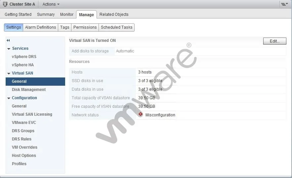Click the red Misconfiguration warning icon
292x178 pixels.
[x=141, y=114]
